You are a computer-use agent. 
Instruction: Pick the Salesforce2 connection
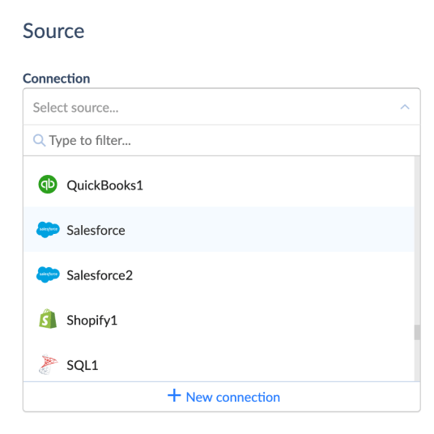pos(219,274)
